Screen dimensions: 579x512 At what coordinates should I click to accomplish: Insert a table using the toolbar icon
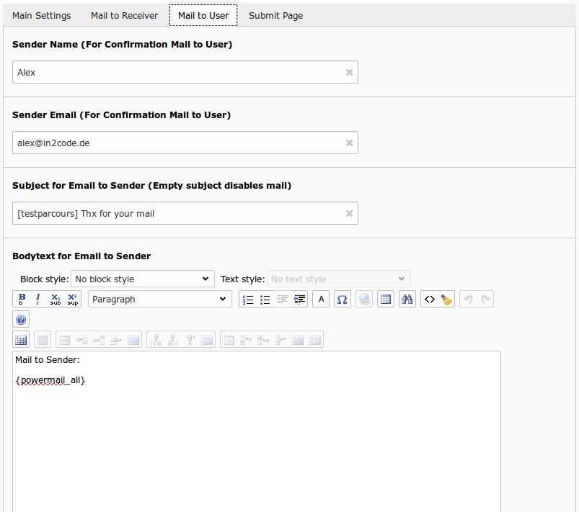click(386, 300)
